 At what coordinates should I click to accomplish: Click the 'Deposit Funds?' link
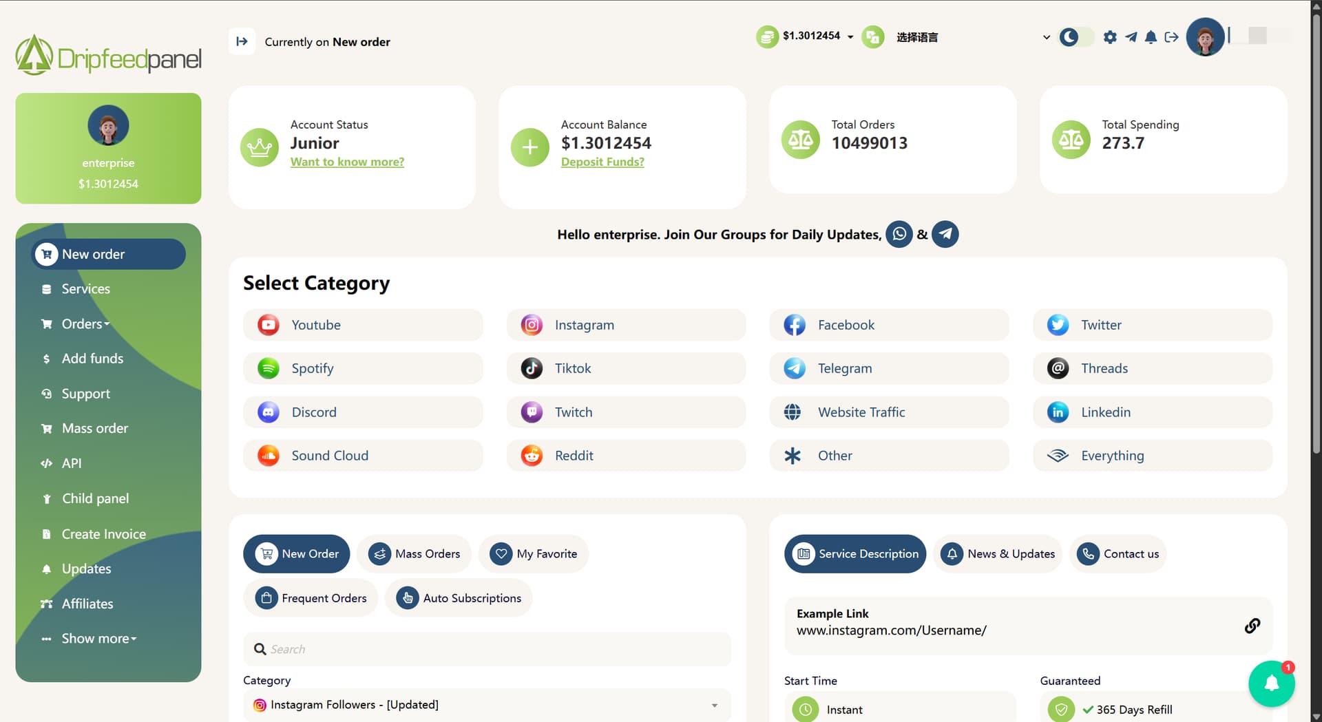pyautogui.click(x=602, y=162)
